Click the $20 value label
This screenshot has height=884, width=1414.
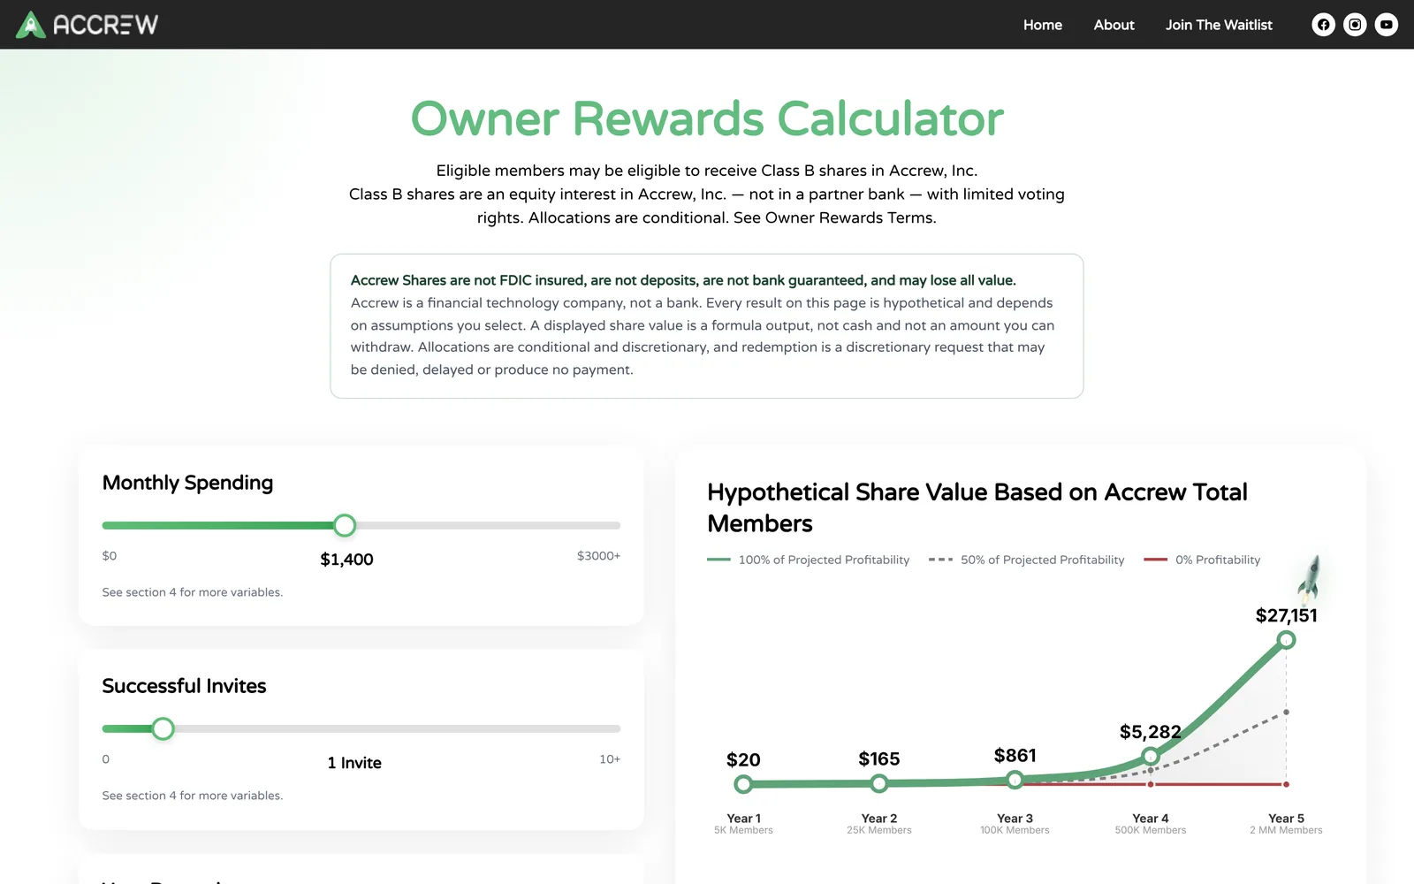(x=743, y=760)
